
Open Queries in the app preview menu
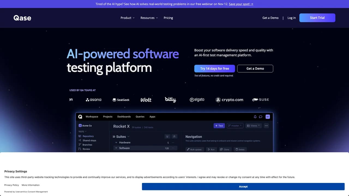[140, 117]
